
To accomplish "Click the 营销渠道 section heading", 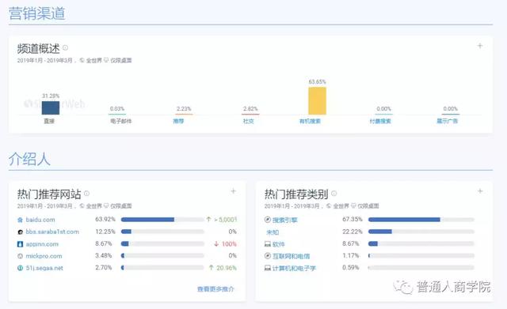I will 37,13.
